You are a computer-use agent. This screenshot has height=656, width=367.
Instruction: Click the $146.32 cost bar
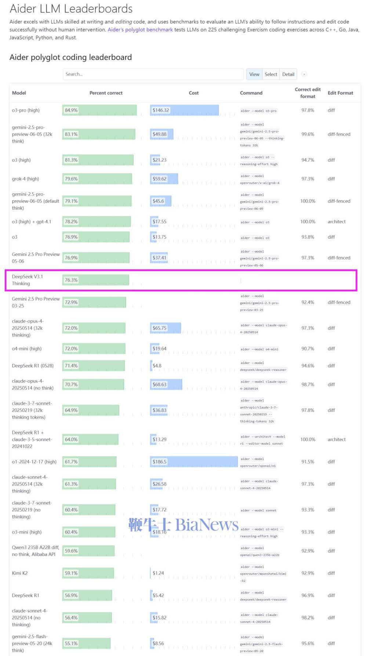click(184, 110)
